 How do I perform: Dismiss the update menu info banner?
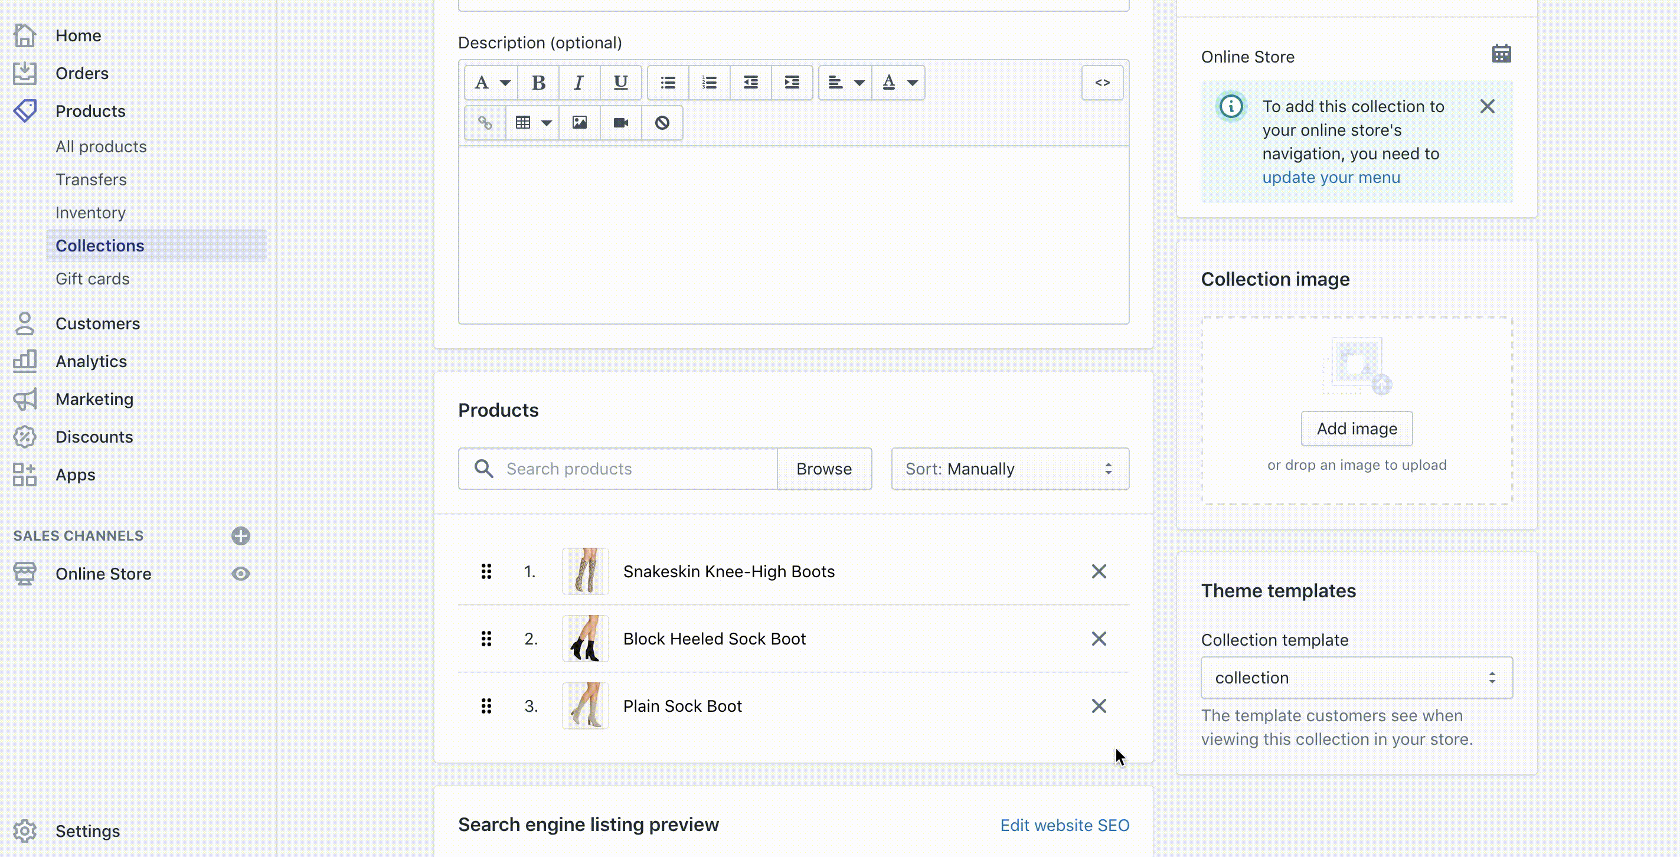point(1487,106)
